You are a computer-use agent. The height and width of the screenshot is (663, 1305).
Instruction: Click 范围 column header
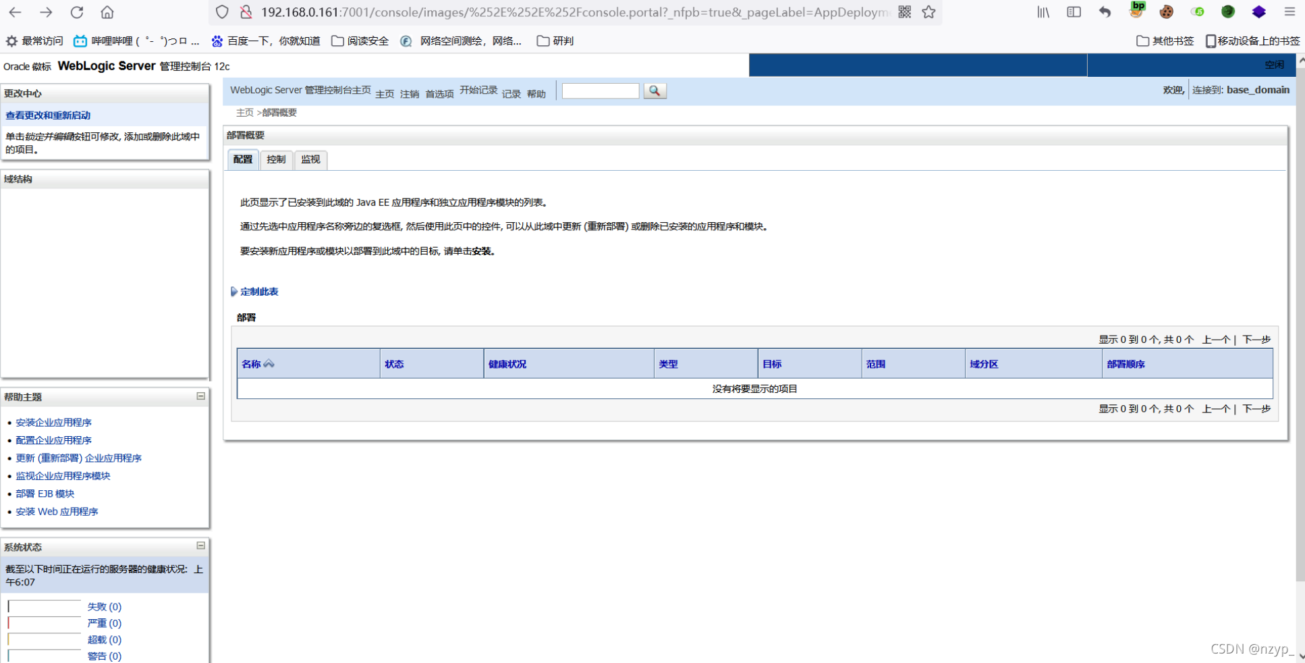[876, 365]
